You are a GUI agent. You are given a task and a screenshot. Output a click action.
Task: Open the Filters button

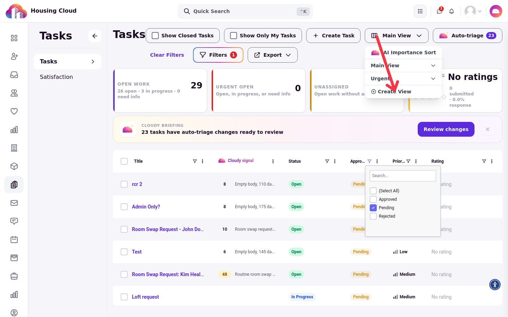(x=218, y=55)
